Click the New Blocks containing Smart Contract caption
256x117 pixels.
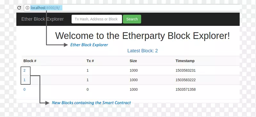tap(91, 103)
